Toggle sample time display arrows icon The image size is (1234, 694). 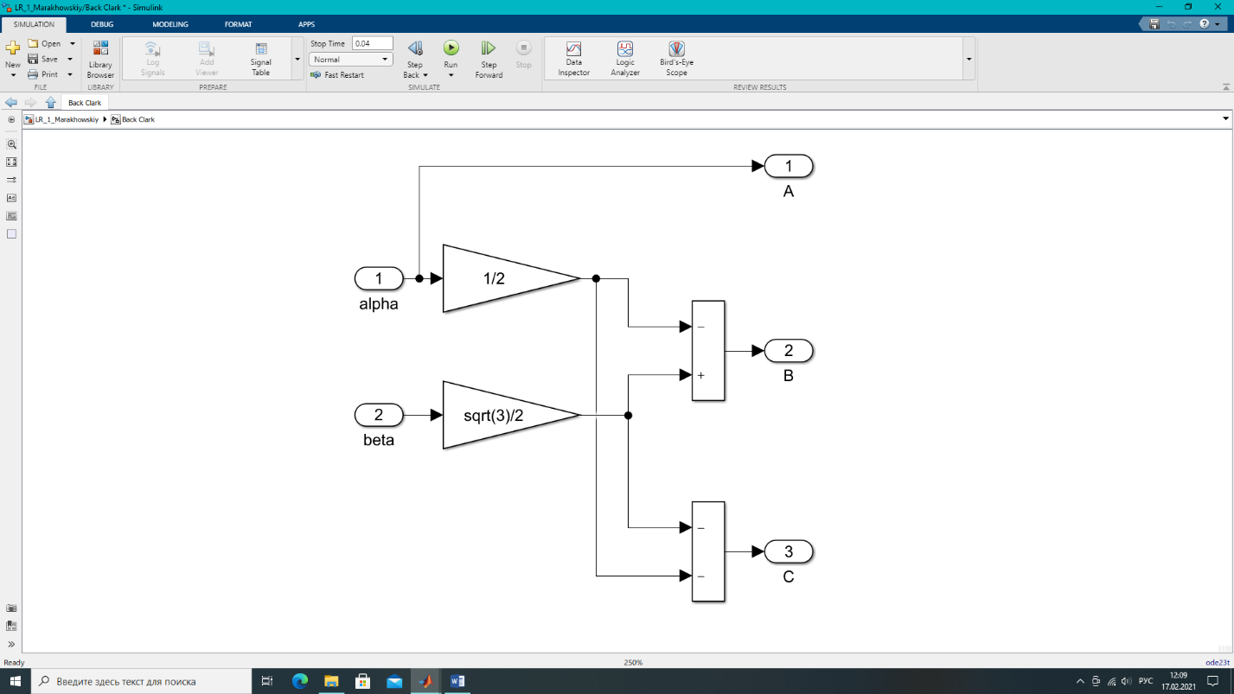coord(11,180)
